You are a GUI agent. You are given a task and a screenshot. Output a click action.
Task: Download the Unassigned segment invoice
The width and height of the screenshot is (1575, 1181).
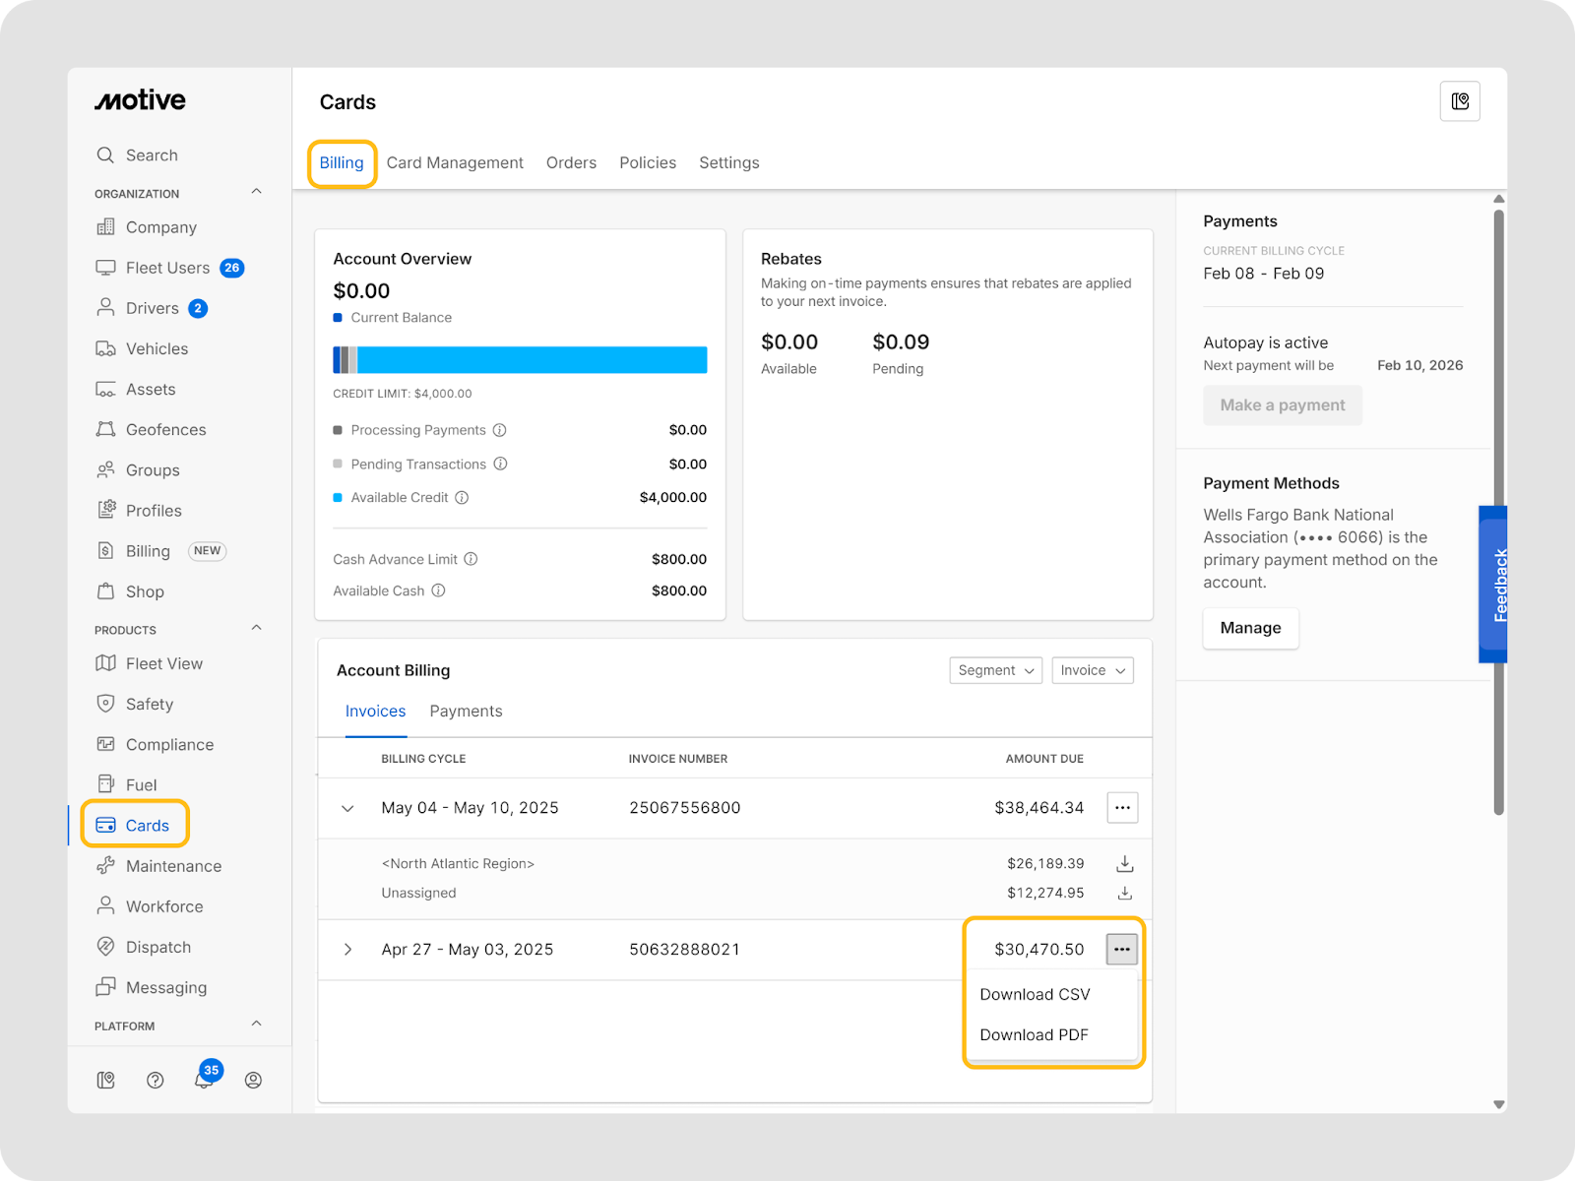pos(1124,894)
